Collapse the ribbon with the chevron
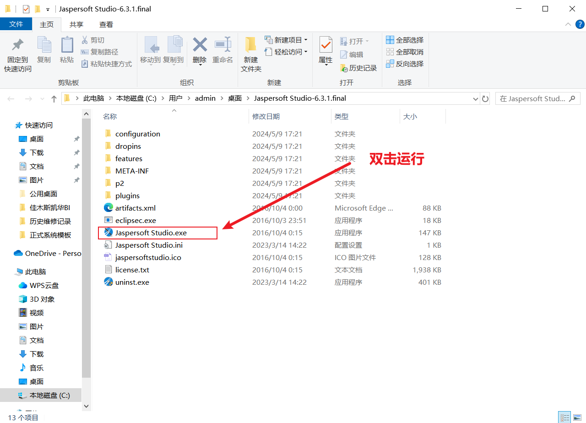 (568, 24)
